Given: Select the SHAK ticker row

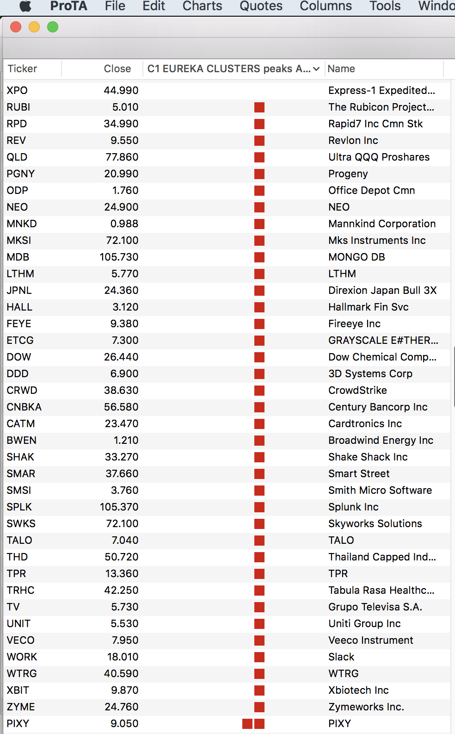Looking at the screenshot, I should (20, 457).
